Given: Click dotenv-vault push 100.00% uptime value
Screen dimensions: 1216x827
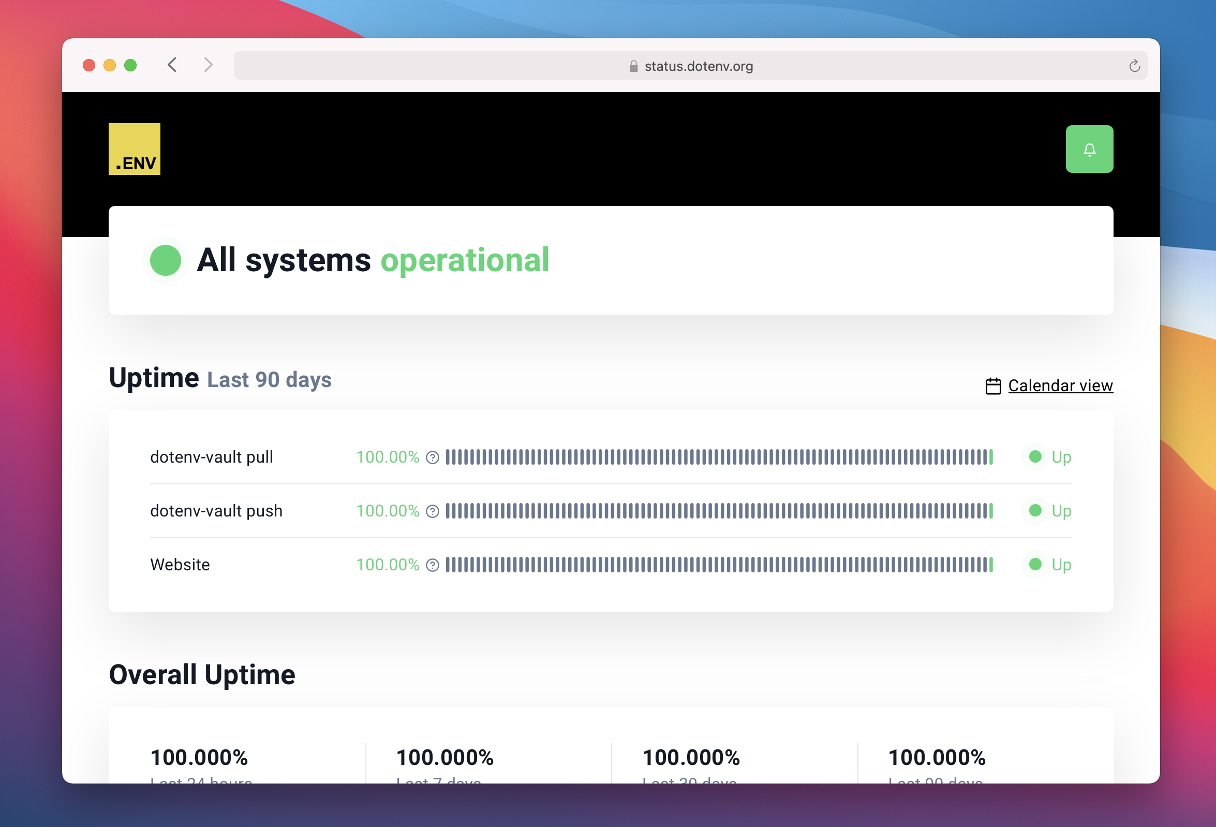Looking at the screenshot, I should [x=388, y=511].
